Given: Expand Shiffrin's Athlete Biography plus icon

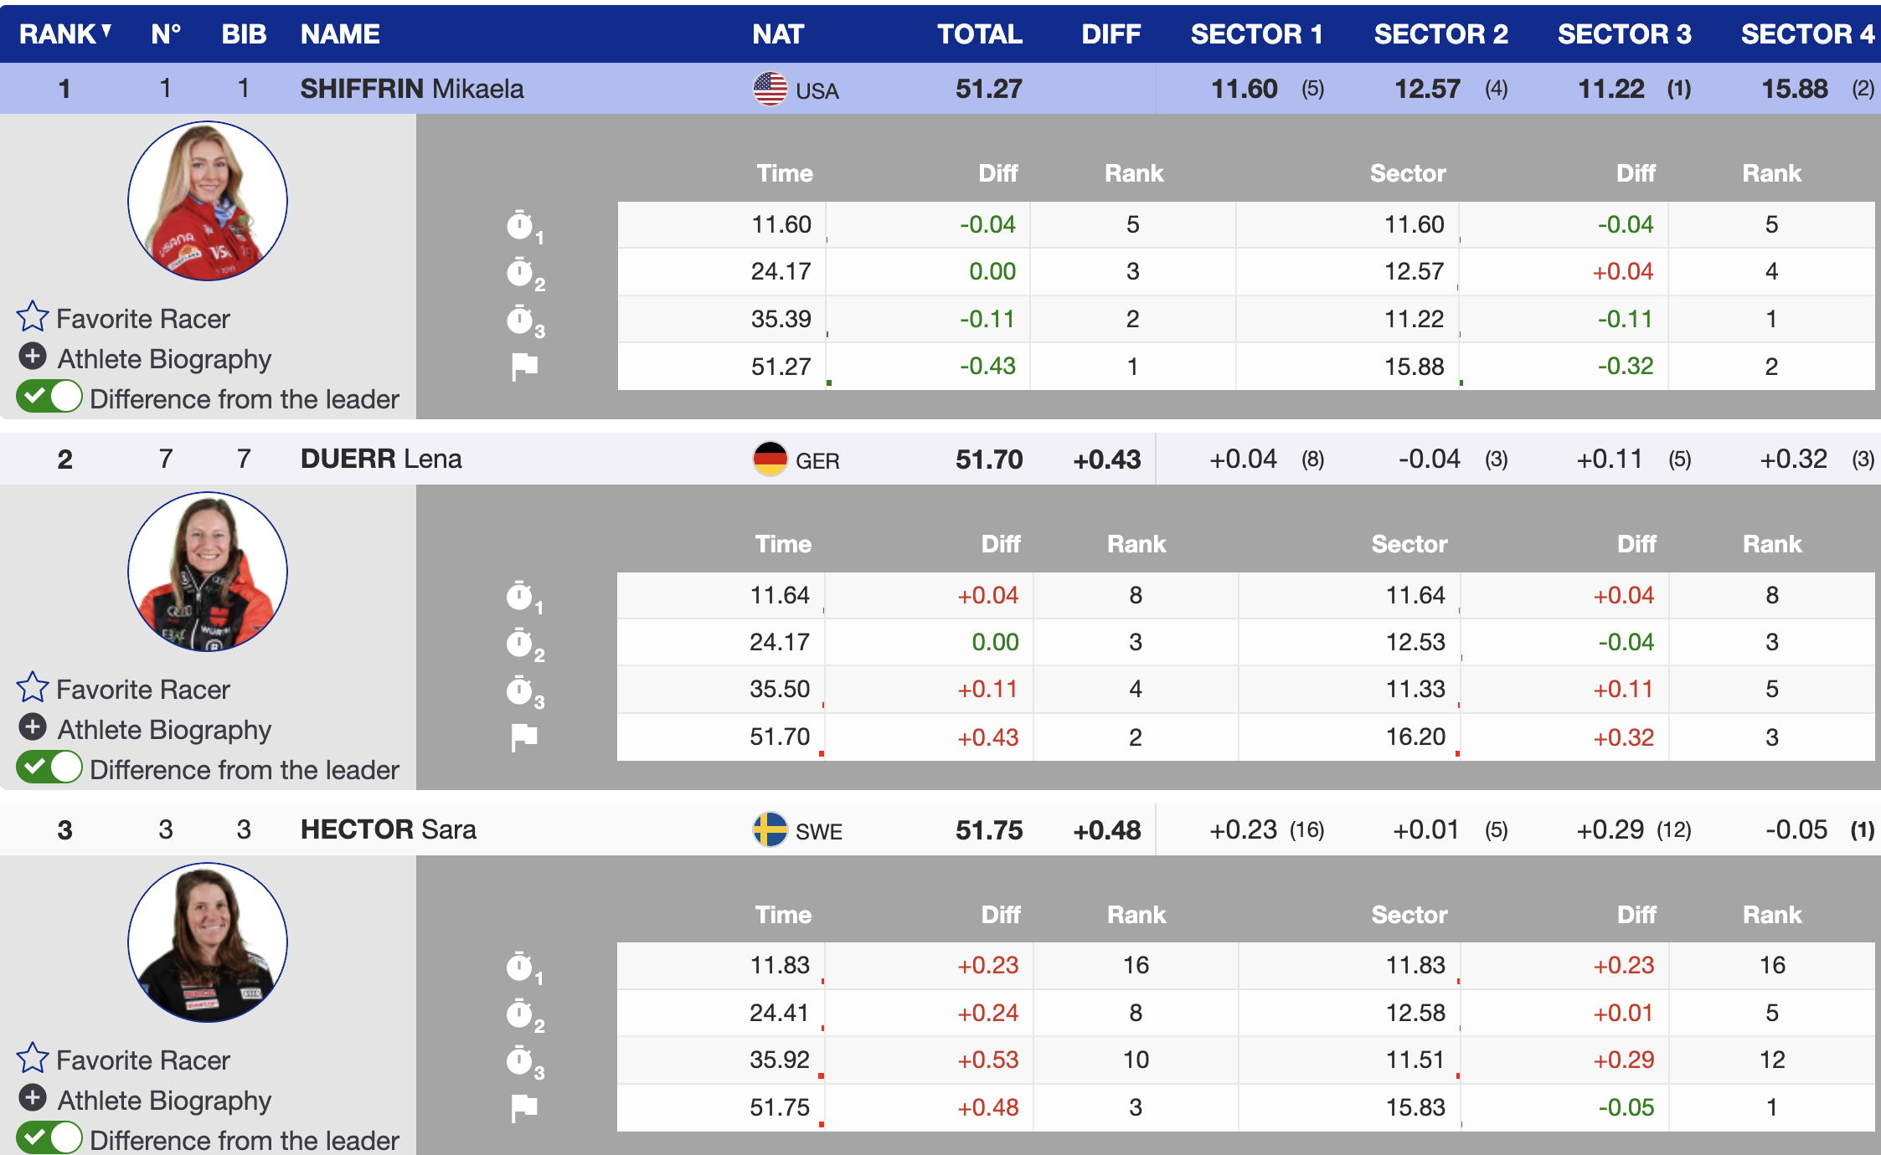Looking at the screenshot, I should [33, 357].
